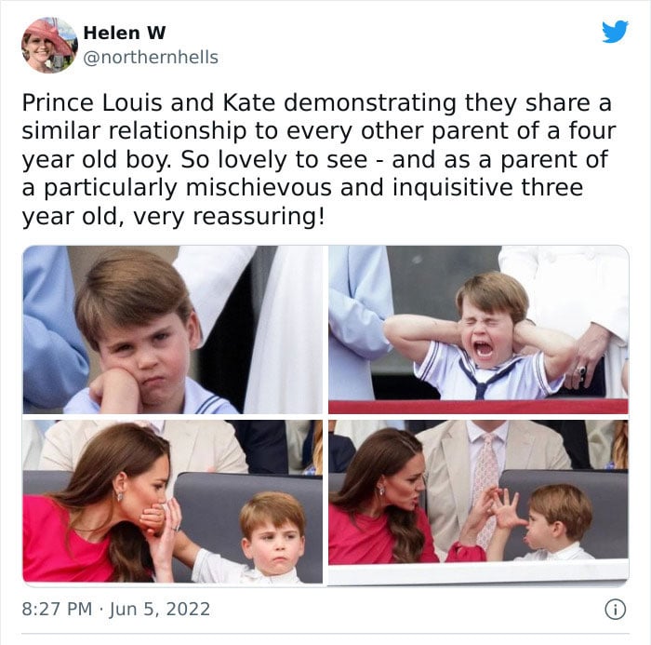Click the drop earring in bottom-left photo
This screenshot has width=651, height=645.
click(x=120, y=497)
